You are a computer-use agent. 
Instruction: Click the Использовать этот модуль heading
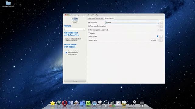pos(70,46)
